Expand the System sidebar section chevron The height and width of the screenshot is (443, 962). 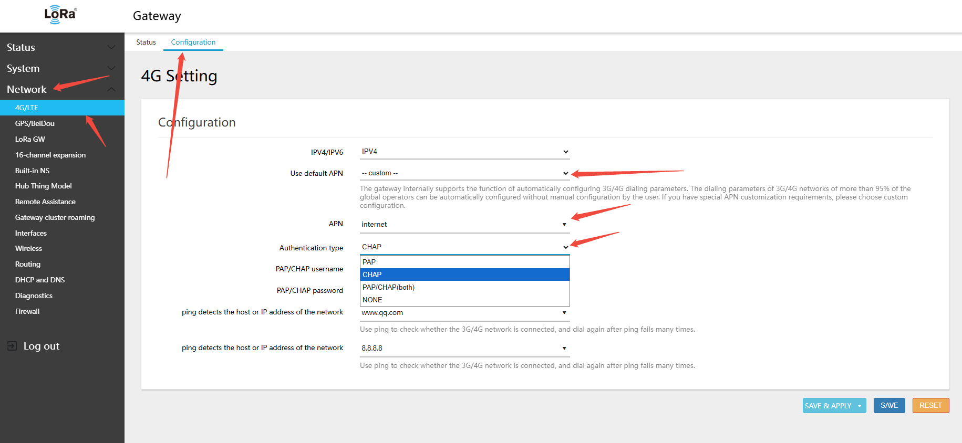click(111, 68)
